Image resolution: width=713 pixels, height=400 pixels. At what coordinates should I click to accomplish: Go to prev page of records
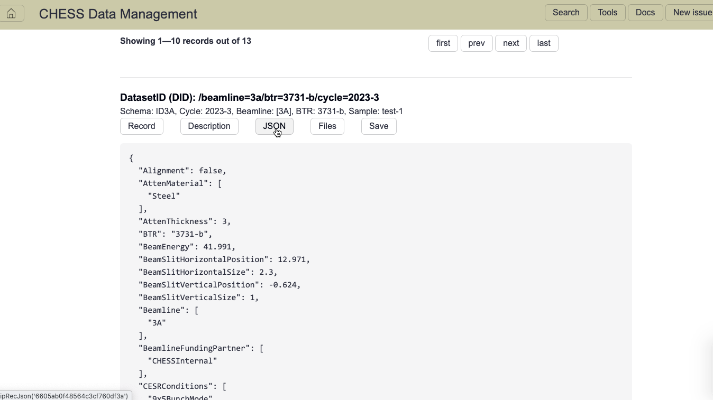[477, 43]
